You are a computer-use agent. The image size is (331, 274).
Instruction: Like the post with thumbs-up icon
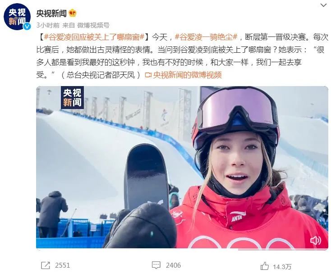point(265,266)
